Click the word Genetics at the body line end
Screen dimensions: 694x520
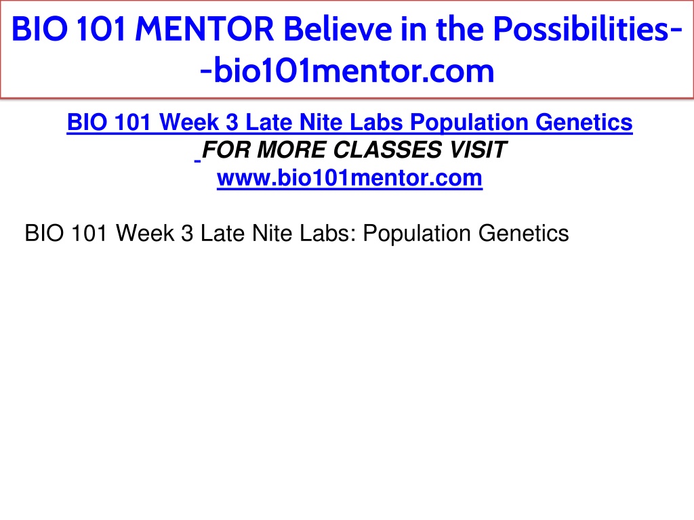[523, 233]
